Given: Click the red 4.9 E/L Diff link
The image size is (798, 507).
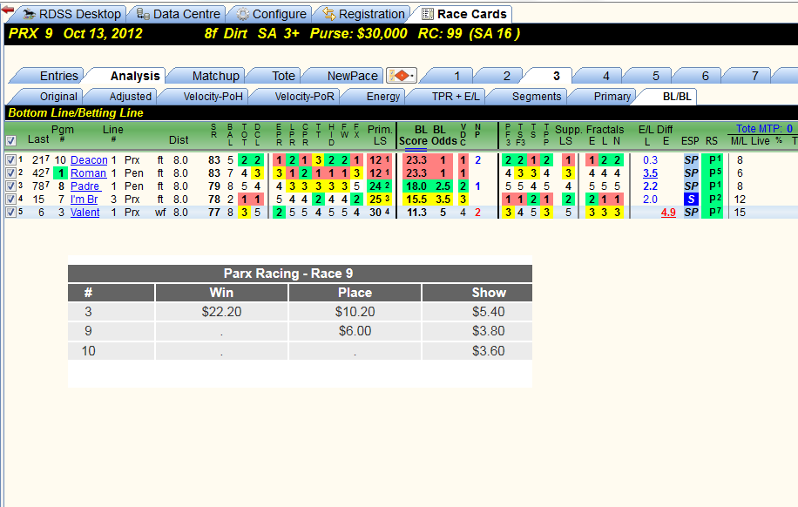Looking at the screenshot, I should [668, 213].
